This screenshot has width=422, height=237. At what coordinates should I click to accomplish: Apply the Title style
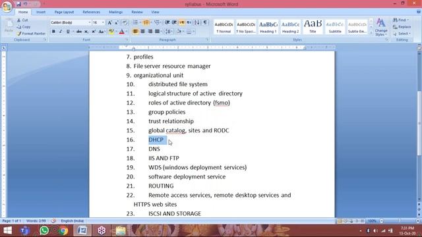pyautogui.click(x=313, y=27)
